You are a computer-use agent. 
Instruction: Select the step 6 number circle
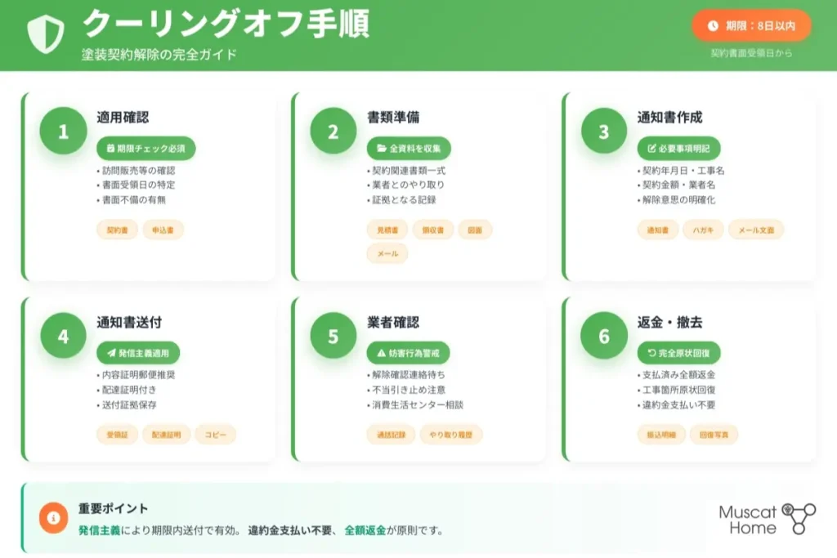tap(603, 337)
